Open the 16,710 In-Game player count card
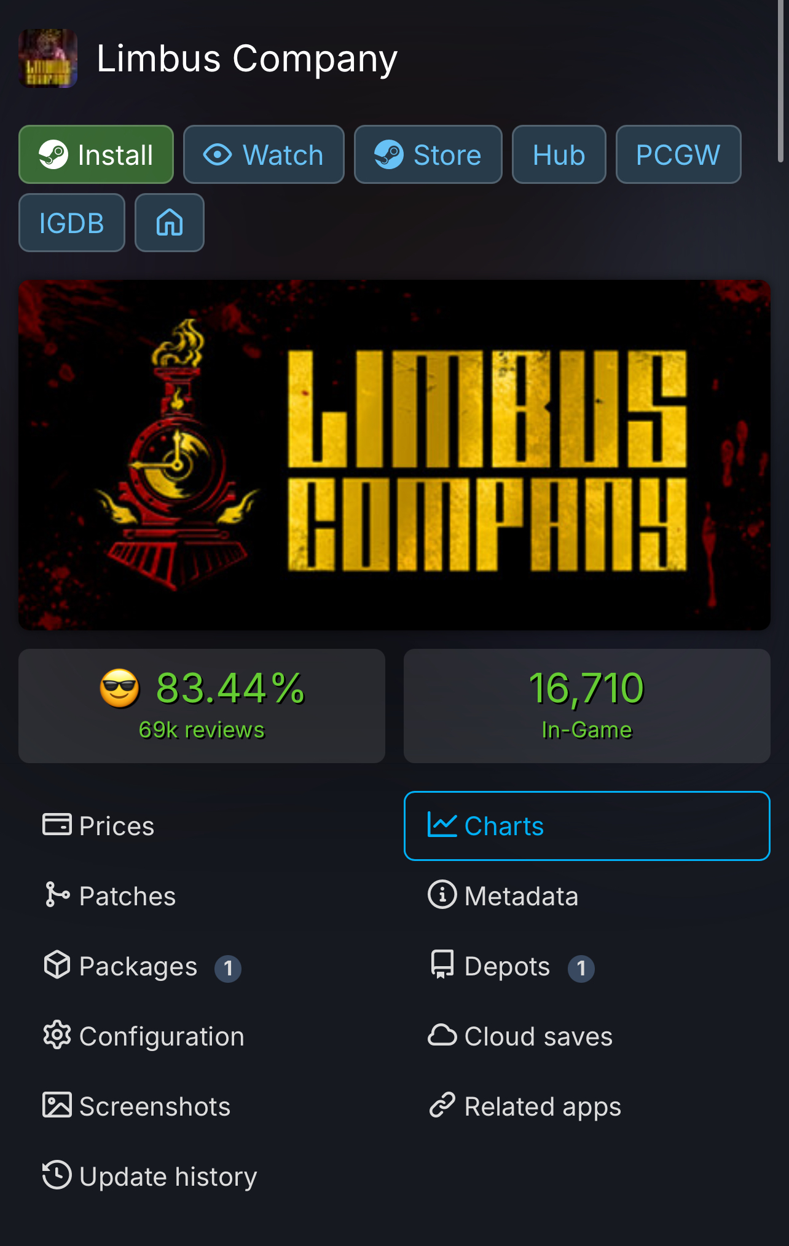The width and height of the screenshot is (789, 1246). [x=587, y=706]
